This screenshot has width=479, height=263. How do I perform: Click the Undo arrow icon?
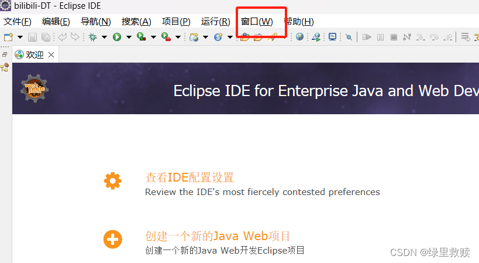click(63, 37)
